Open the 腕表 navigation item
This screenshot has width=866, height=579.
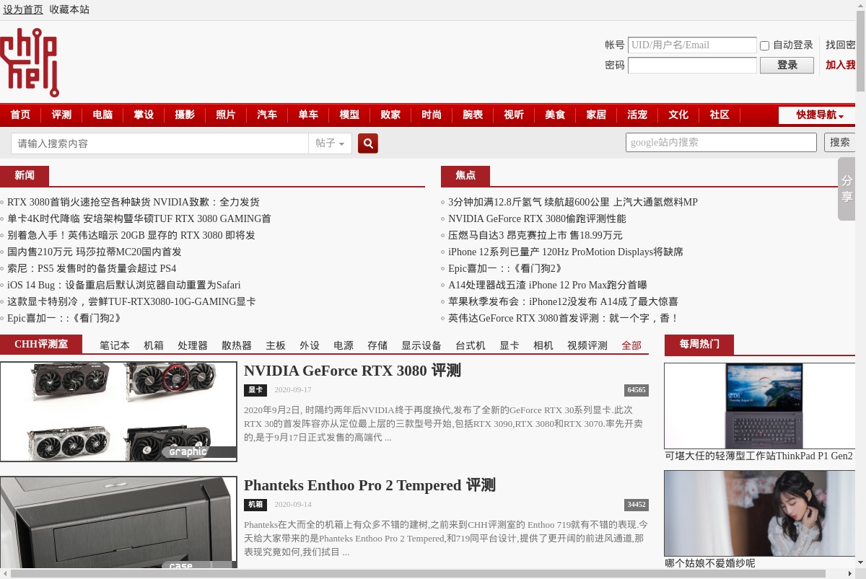click(x=473, y=115)
